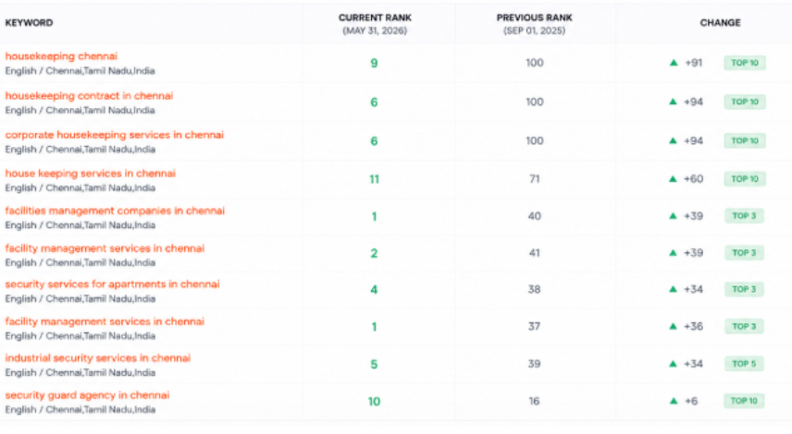792x434 pixels.
Task: Click the up arrow next to +60
Action: tap(673, 179)
